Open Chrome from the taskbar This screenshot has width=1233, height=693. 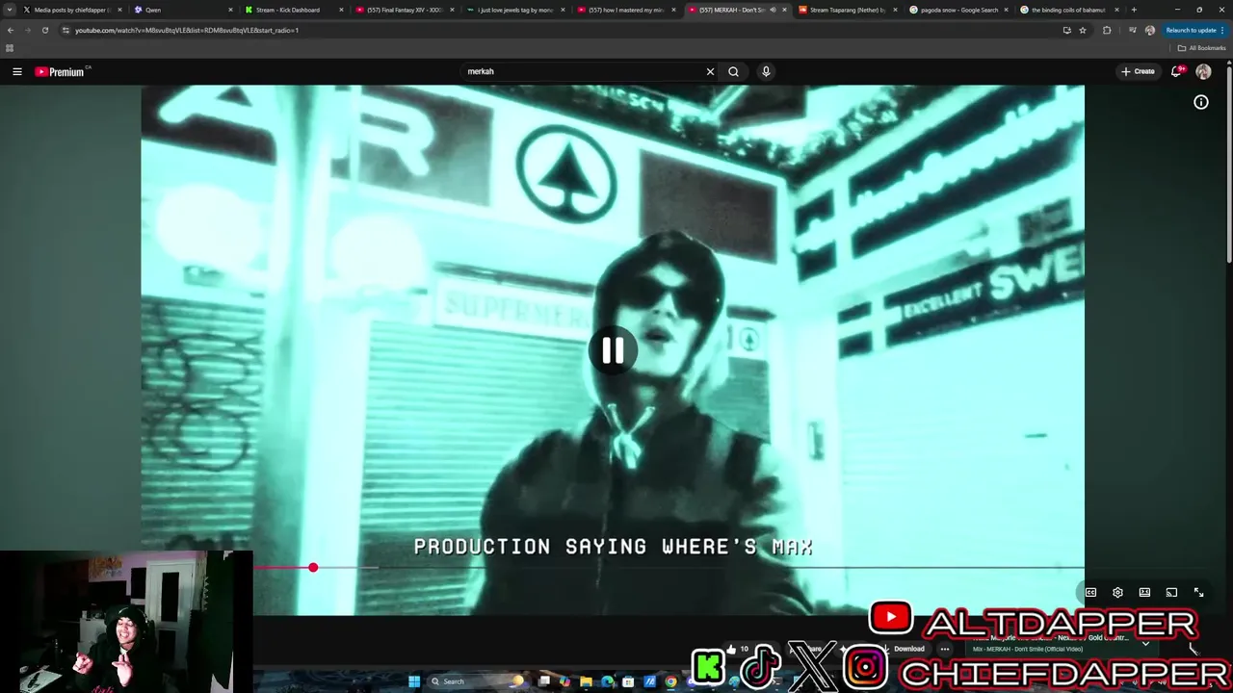670,681
